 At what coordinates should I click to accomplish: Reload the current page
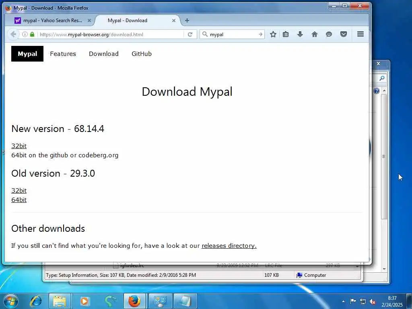click(190, 35)
